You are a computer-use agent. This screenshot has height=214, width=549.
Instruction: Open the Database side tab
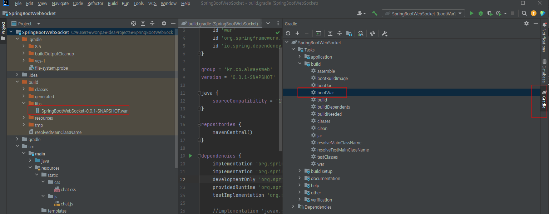(x=544, y=71)
